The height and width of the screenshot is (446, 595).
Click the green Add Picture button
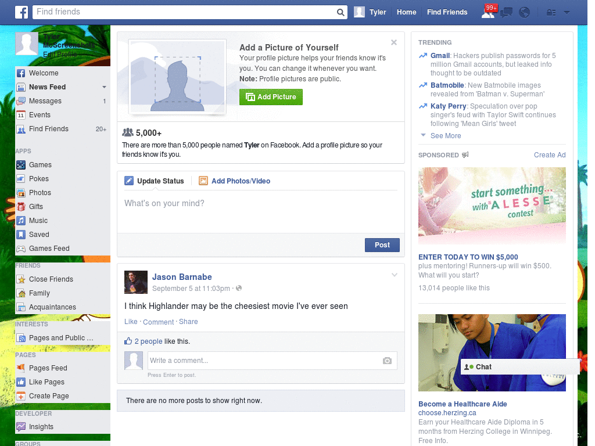coord(271,97)
